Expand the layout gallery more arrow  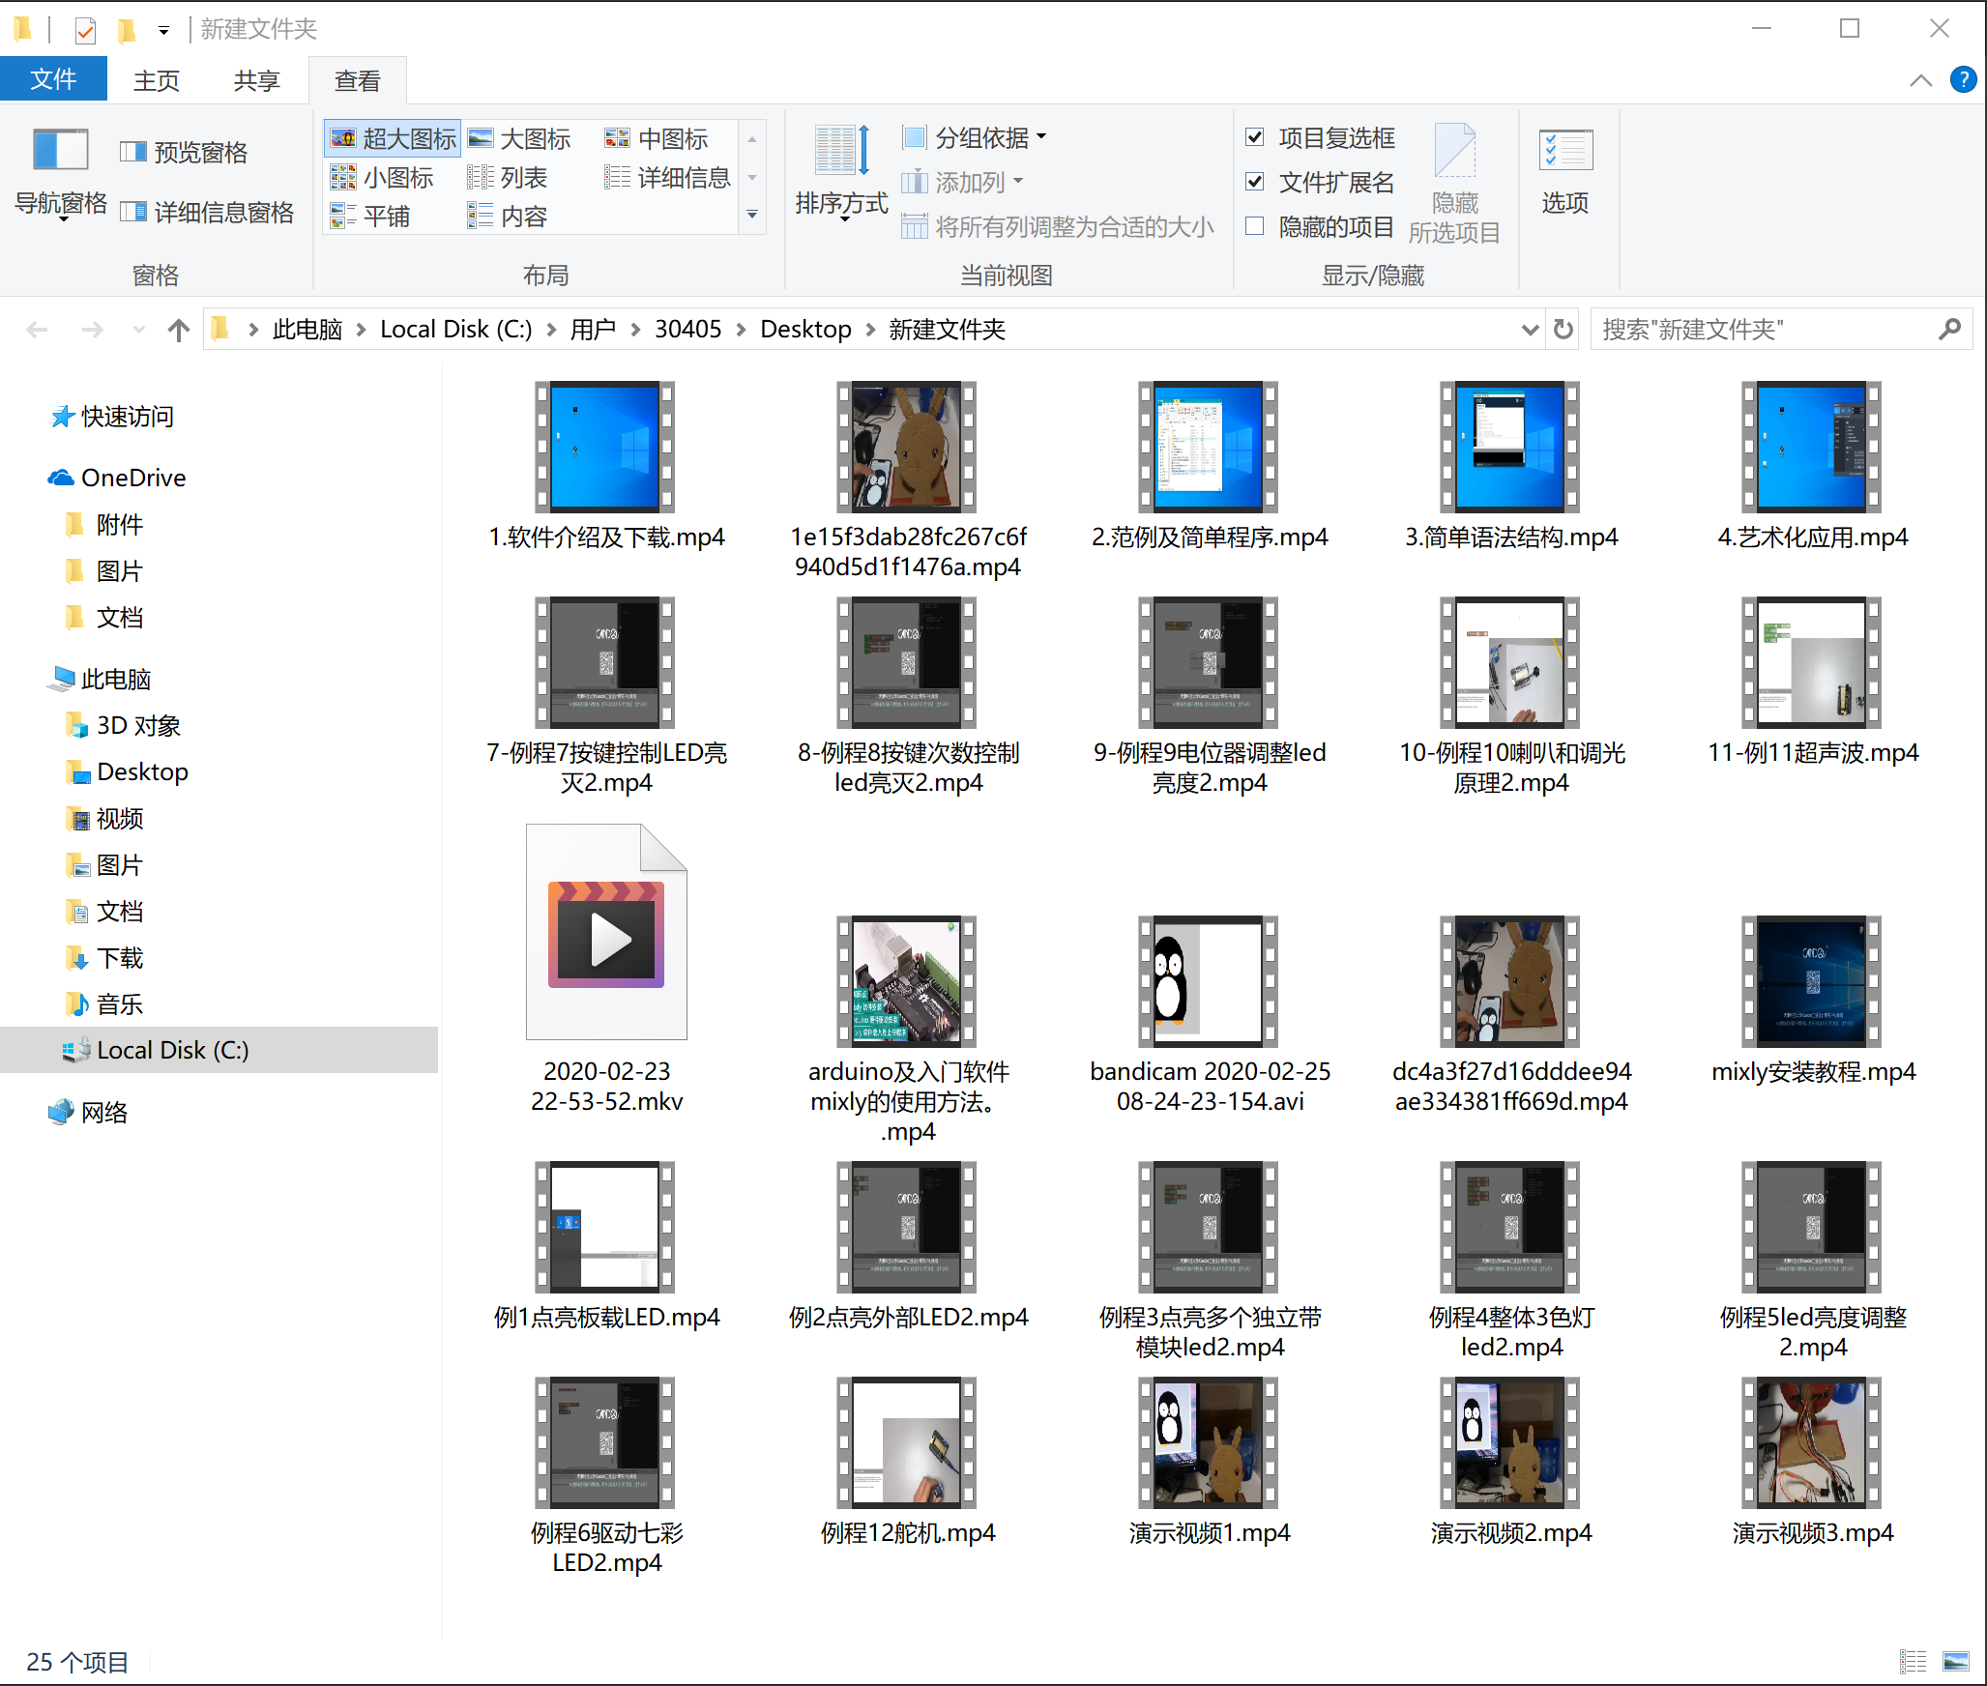click(752, 215)
